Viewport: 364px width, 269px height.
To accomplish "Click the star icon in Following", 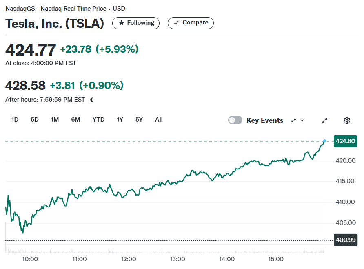I will 121,23.
